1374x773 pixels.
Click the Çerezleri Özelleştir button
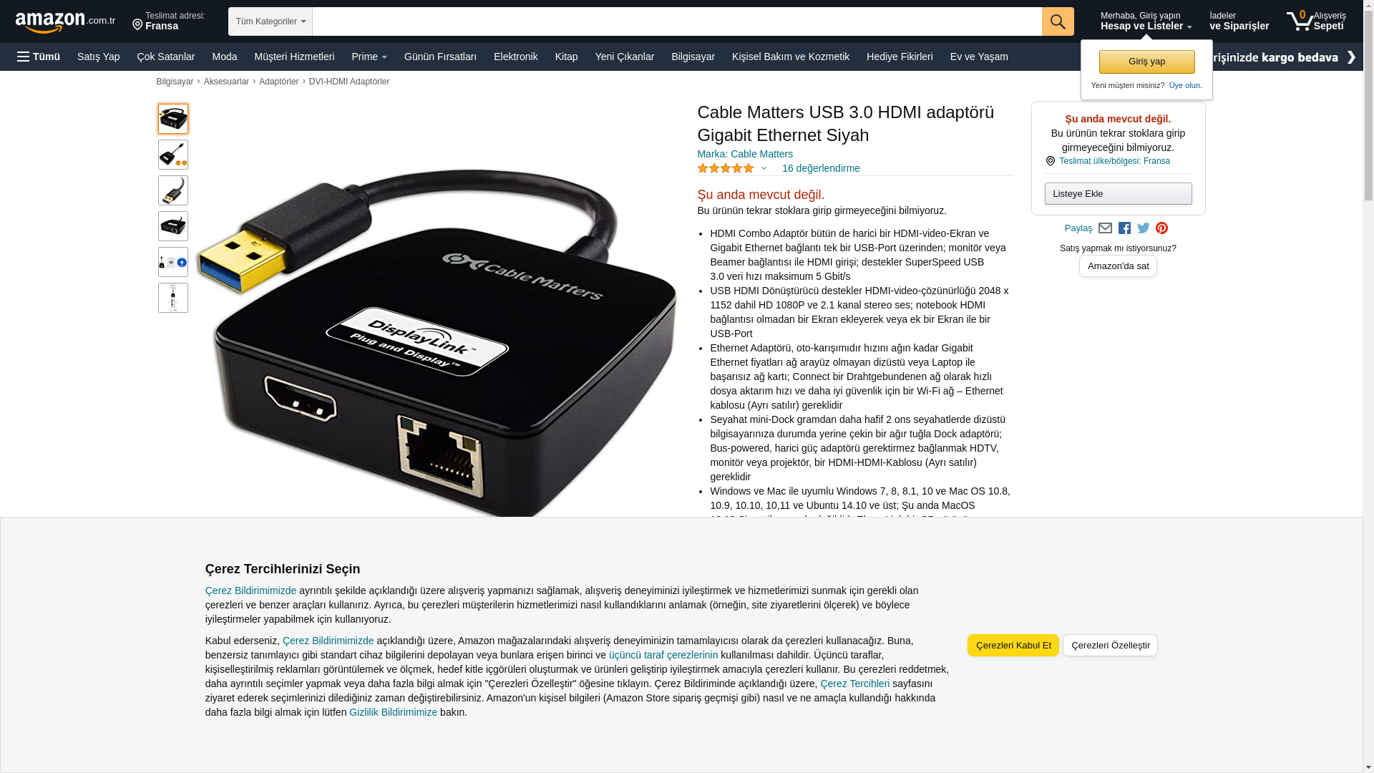[x=1110, y=646]
